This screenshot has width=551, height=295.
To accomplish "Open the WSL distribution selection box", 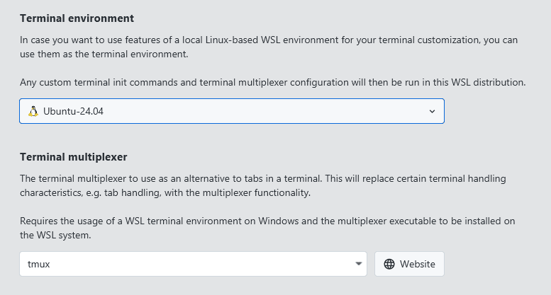I will tap(231, 111).
